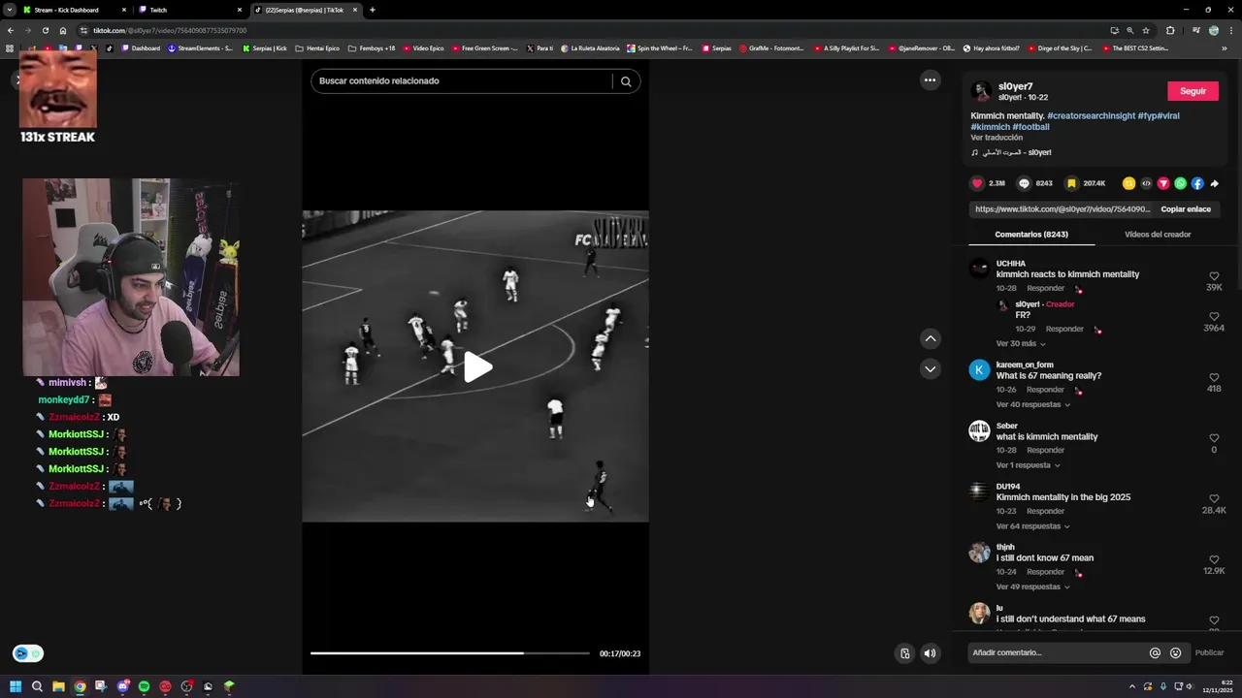This screenshot has height=698, width=1242.
Task: Get the embed code icon
Action: 1146,183
